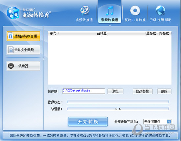Image resolution: width=181 pixels, height=141 pixels.
Task: Click the 浏览 browse button
Action: (115, 91)
